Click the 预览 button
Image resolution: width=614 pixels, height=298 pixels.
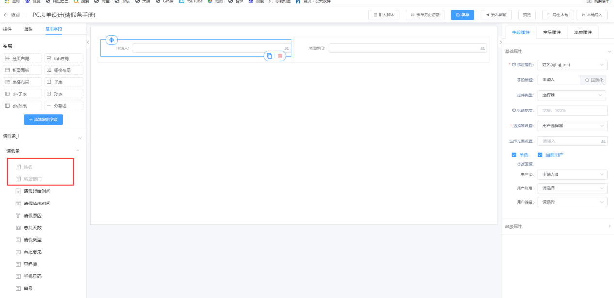(x=527, y=15)
